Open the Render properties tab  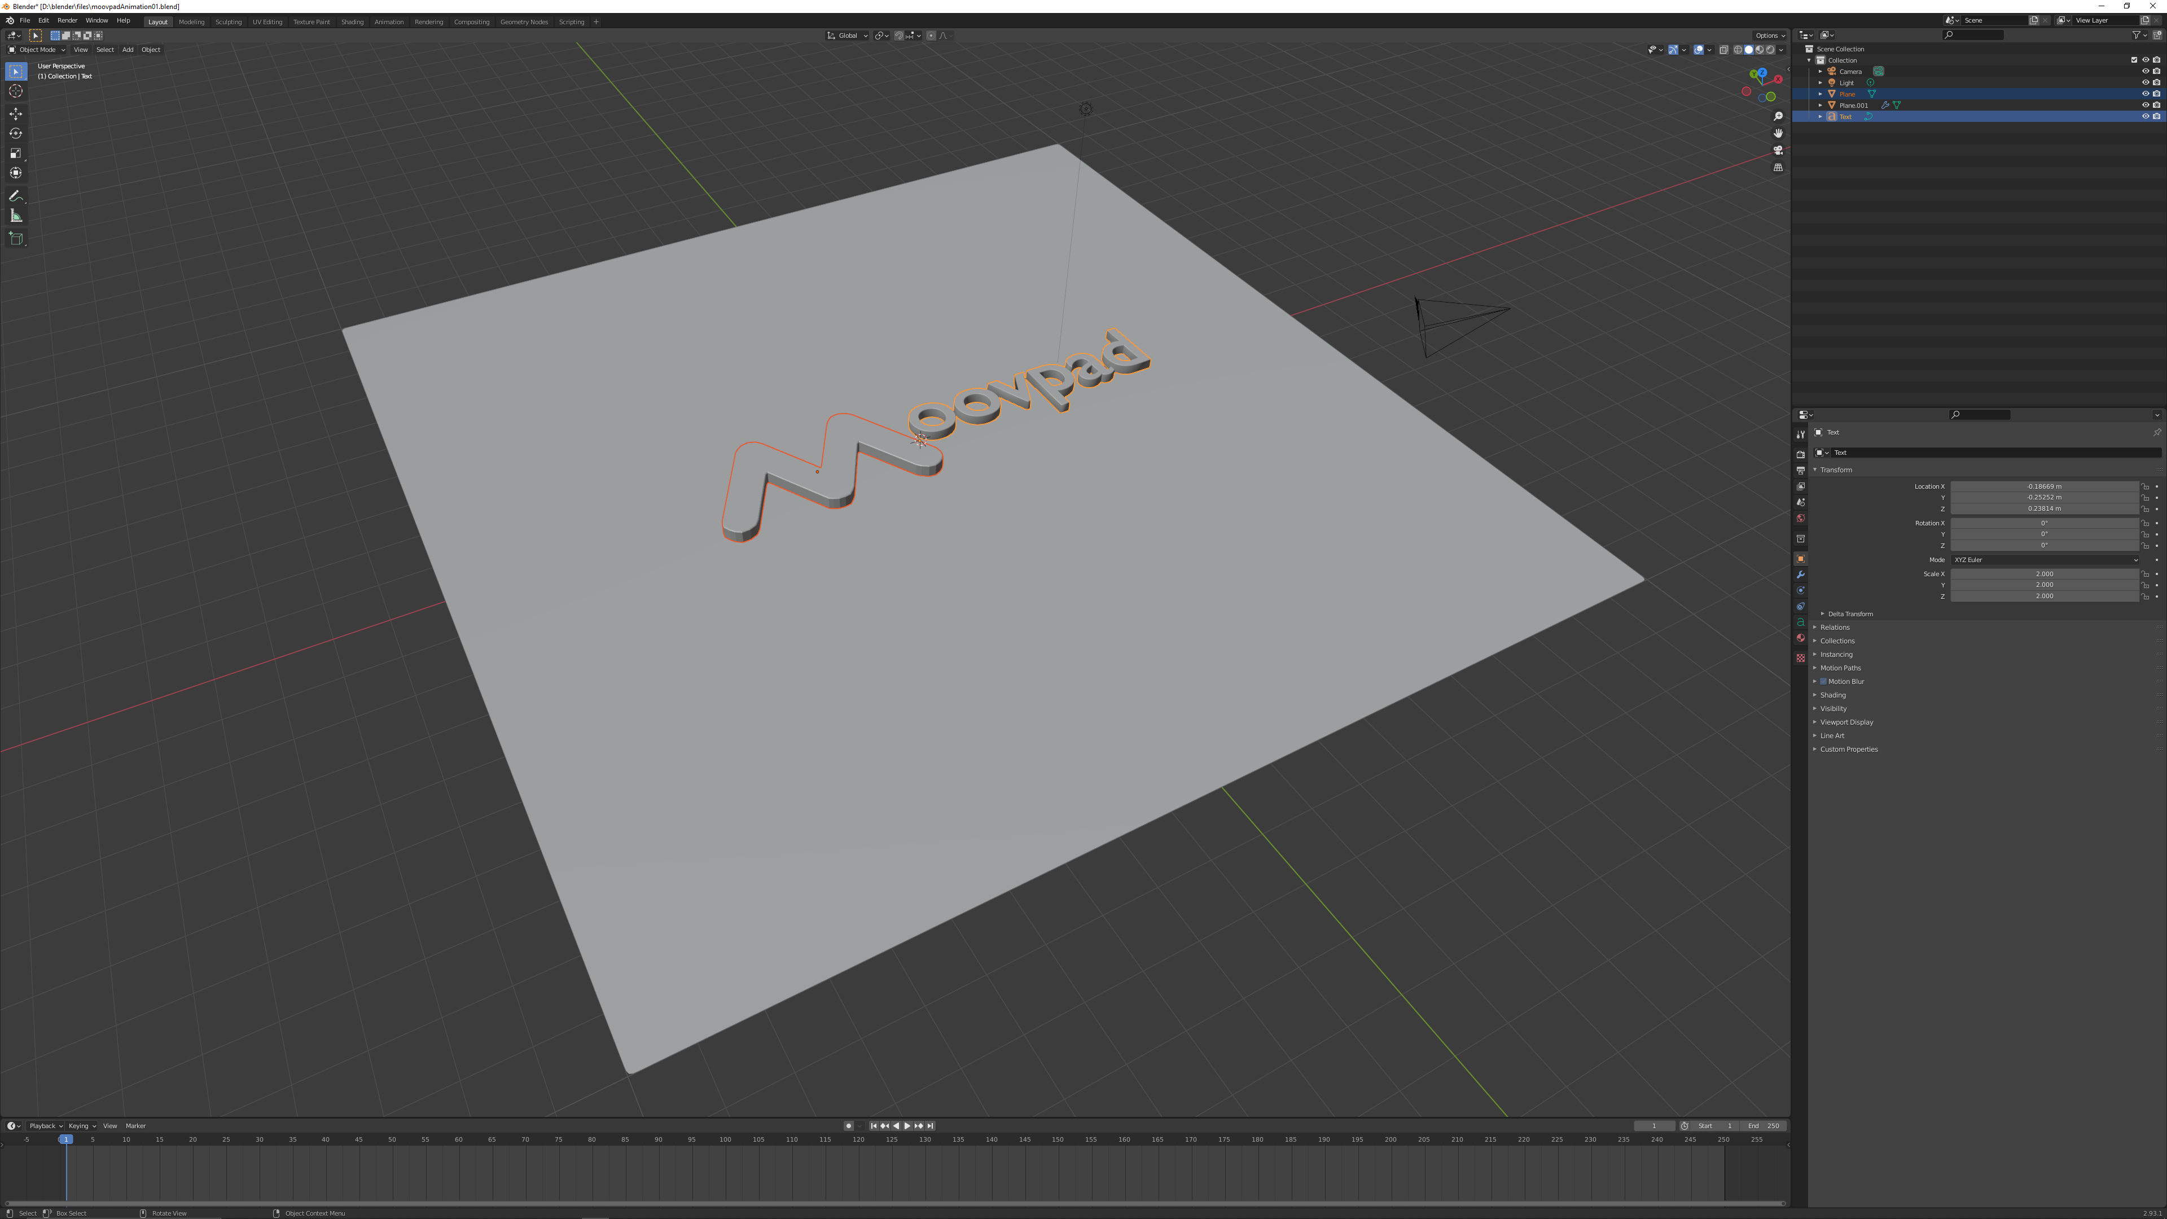tap(1800, 454)
